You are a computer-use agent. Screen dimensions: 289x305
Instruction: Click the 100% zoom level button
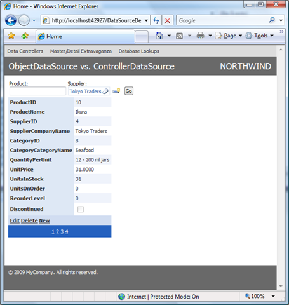click(x=255, y=296)
